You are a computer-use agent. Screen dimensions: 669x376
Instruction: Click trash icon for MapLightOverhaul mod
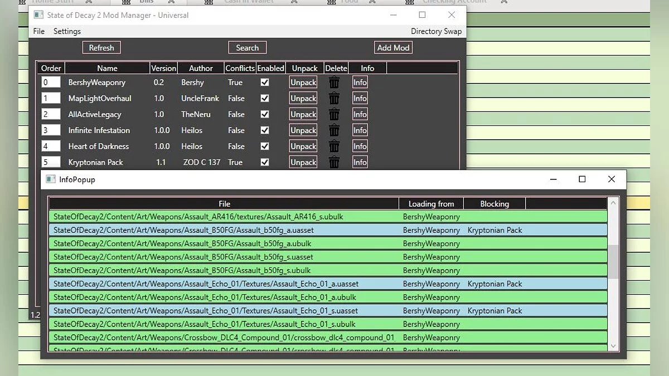334,99
